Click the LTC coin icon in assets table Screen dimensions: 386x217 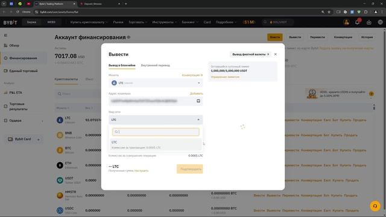click(60, 120)
